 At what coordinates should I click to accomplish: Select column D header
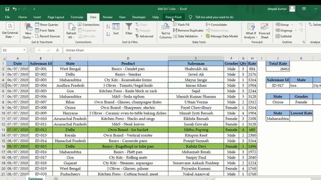pos(128,58)
